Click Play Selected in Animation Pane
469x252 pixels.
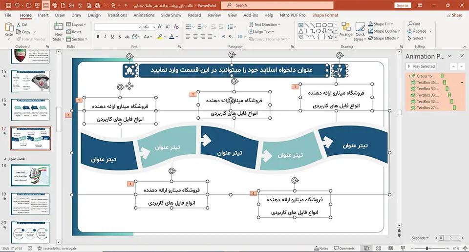[x=421, y=66]
